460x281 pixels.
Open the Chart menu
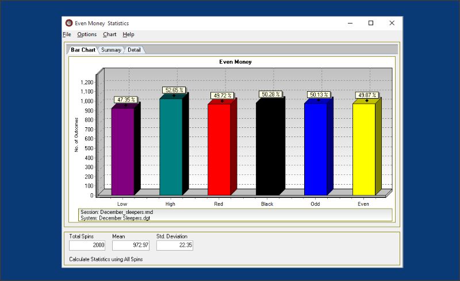[x=110, y=34]
